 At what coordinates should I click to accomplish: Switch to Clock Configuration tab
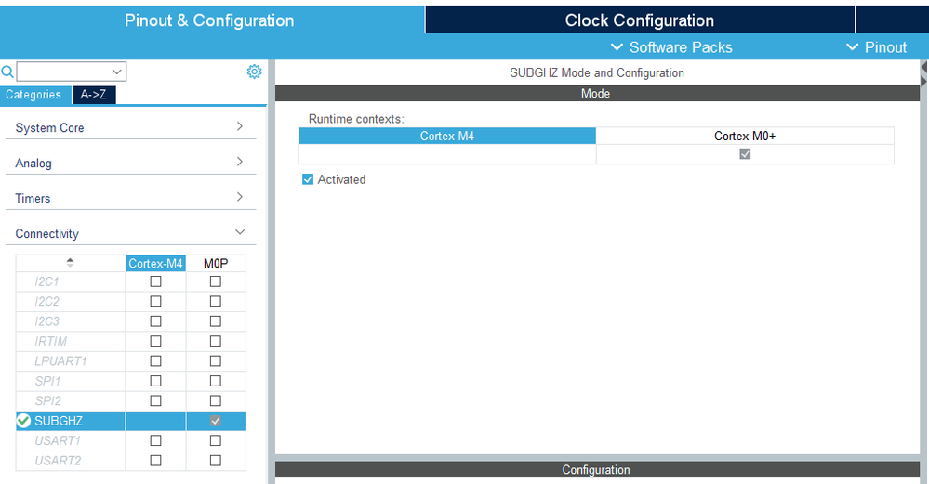pyautogui.click(x=640, y=20)
